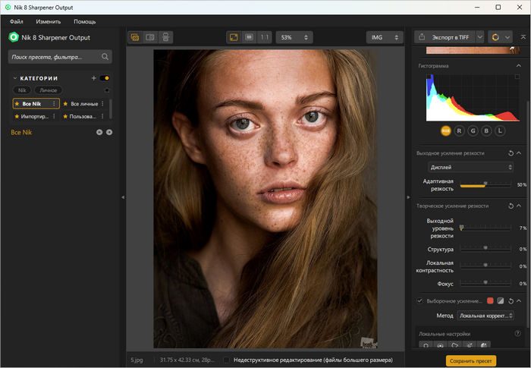Click the search magnifier icon
The width and height of the screenshot is (531, 368).
105,56
